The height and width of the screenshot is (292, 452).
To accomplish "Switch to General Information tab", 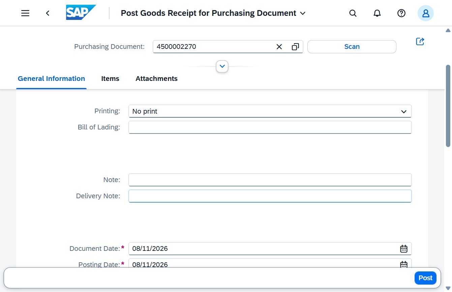I will coord(51,79).
